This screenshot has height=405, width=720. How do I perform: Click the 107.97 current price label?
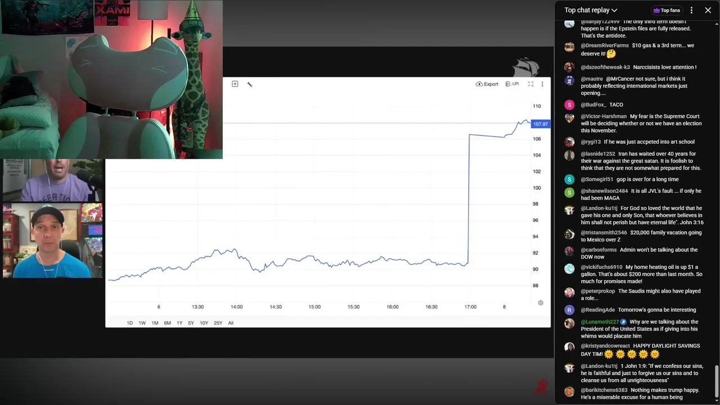(x=540, y=124)
